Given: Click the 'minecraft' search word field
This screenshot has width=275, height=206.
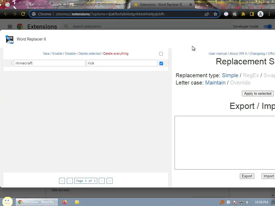Looking at the screenshot, I should (x=50, y=63).
